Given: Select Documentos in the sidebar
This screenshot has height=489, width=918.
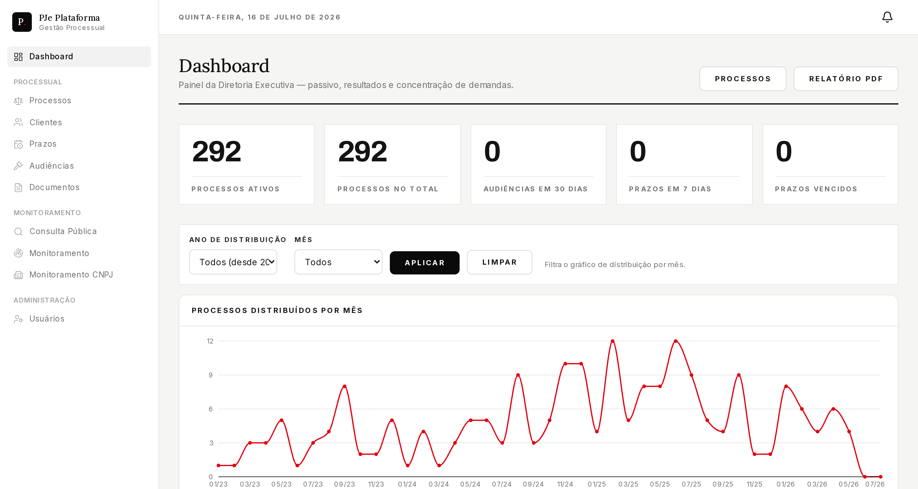Looking at the screenshot, I should (79, 188).
